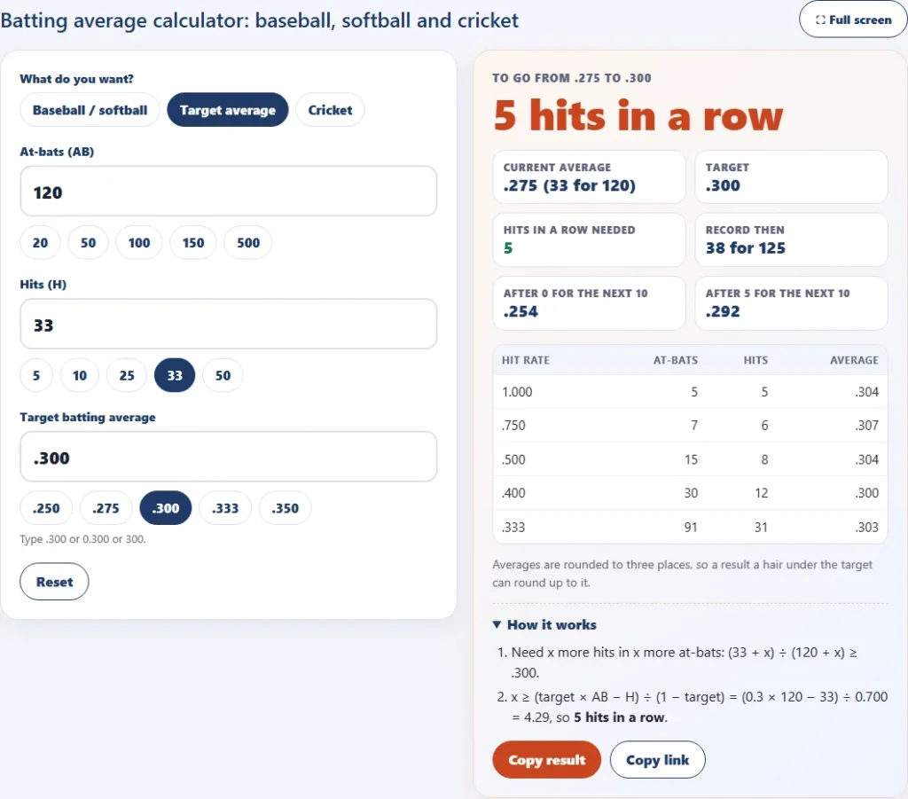Pick the 10 hits preset
Screen dimensions: 908x799
tap(79, 375)
